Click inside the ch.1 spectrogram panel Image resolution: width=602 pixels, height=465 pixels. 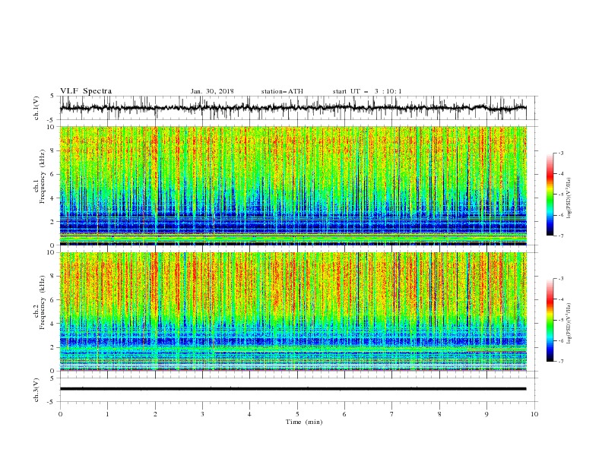(x=293, y=185)
